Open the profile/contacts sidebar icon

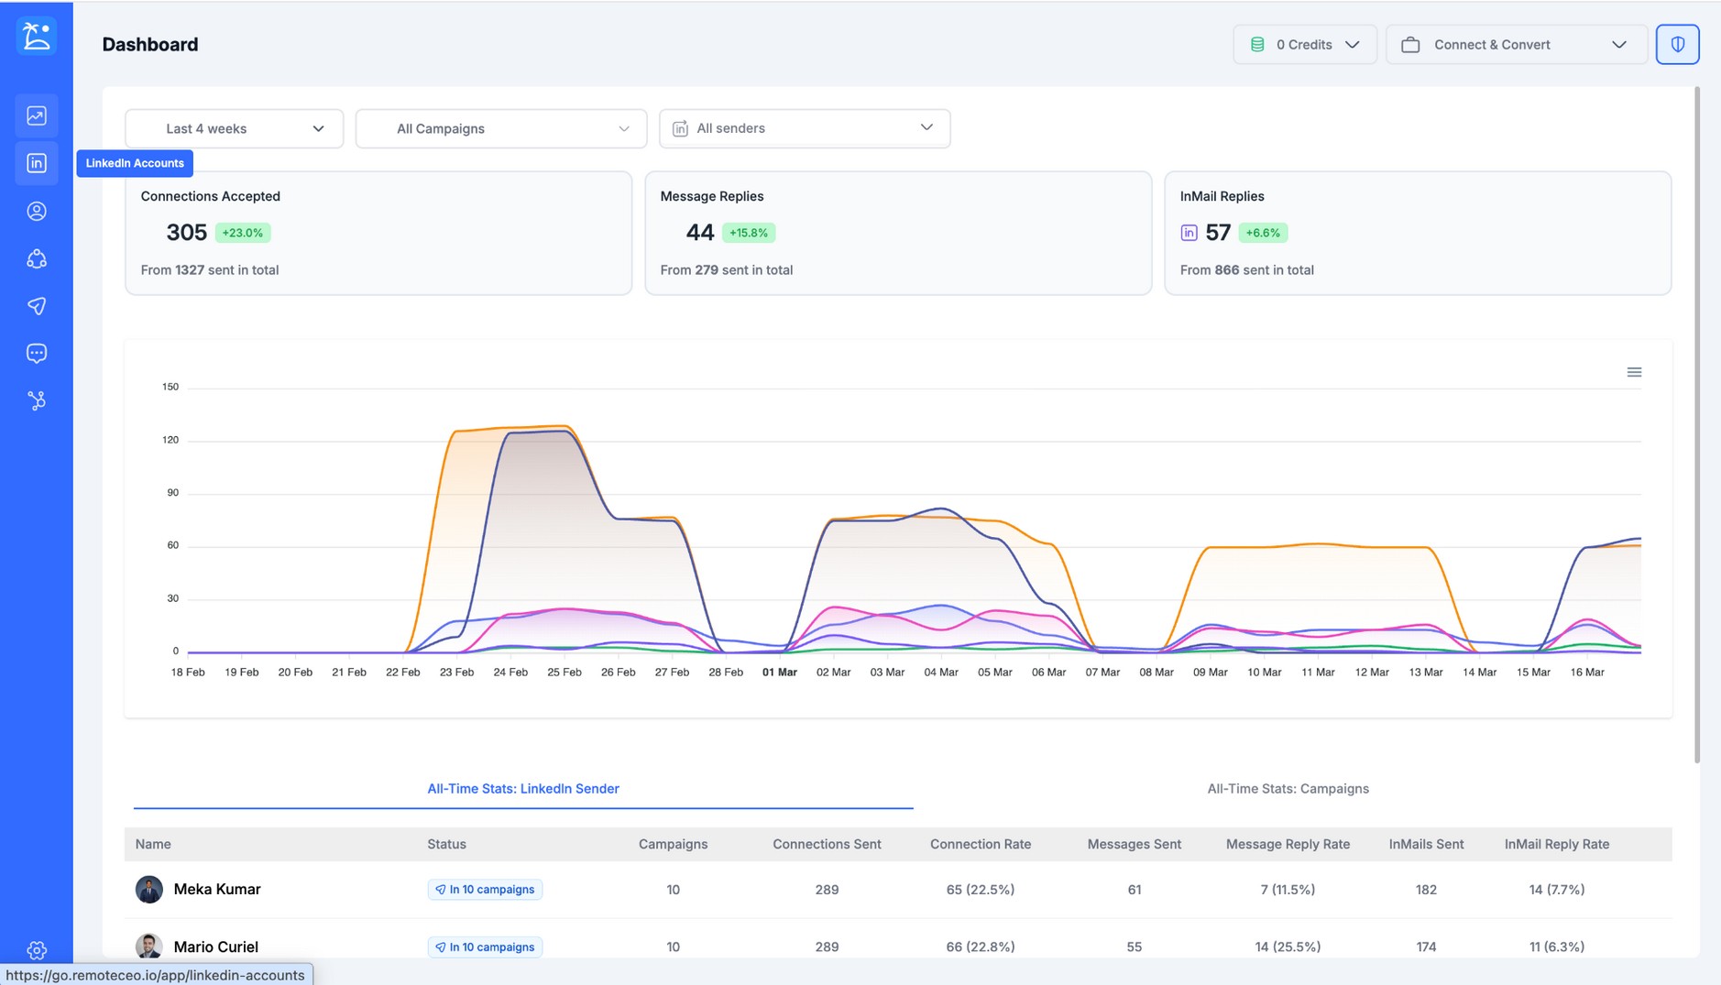point(37,211)
